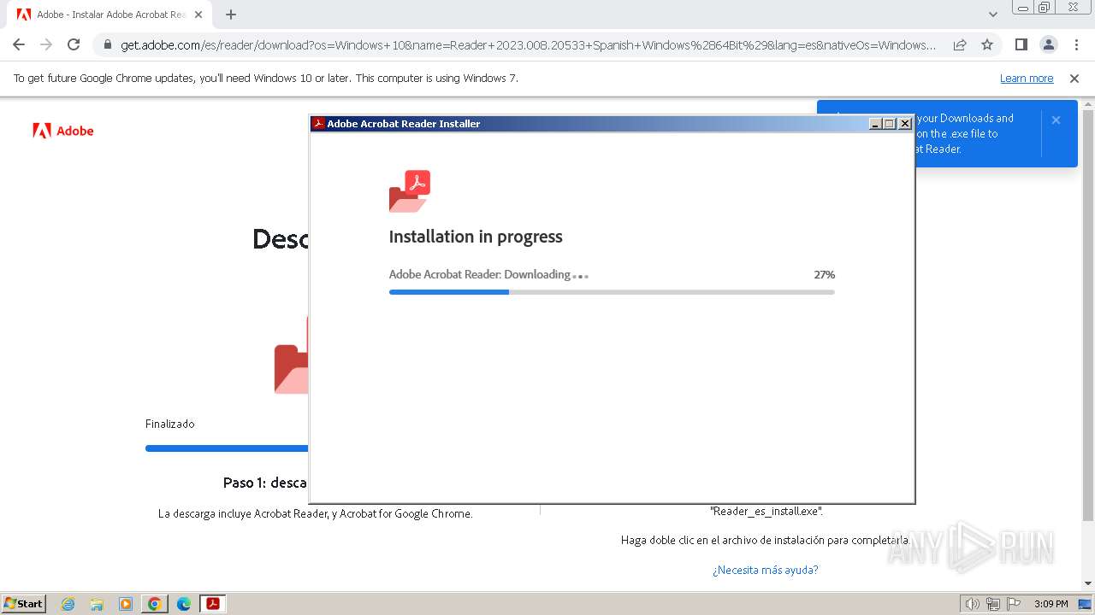Open the tab search chevron
Image resolution: width=1095 pixels, height=615 pixels.
tap(993, 15)
